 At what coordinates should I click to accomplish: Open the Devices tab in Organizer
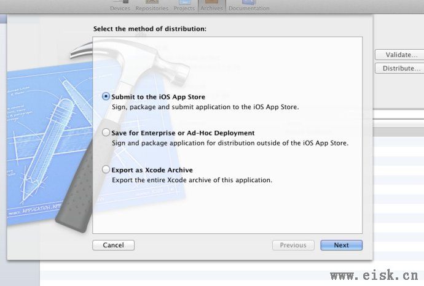click(120, 6)
